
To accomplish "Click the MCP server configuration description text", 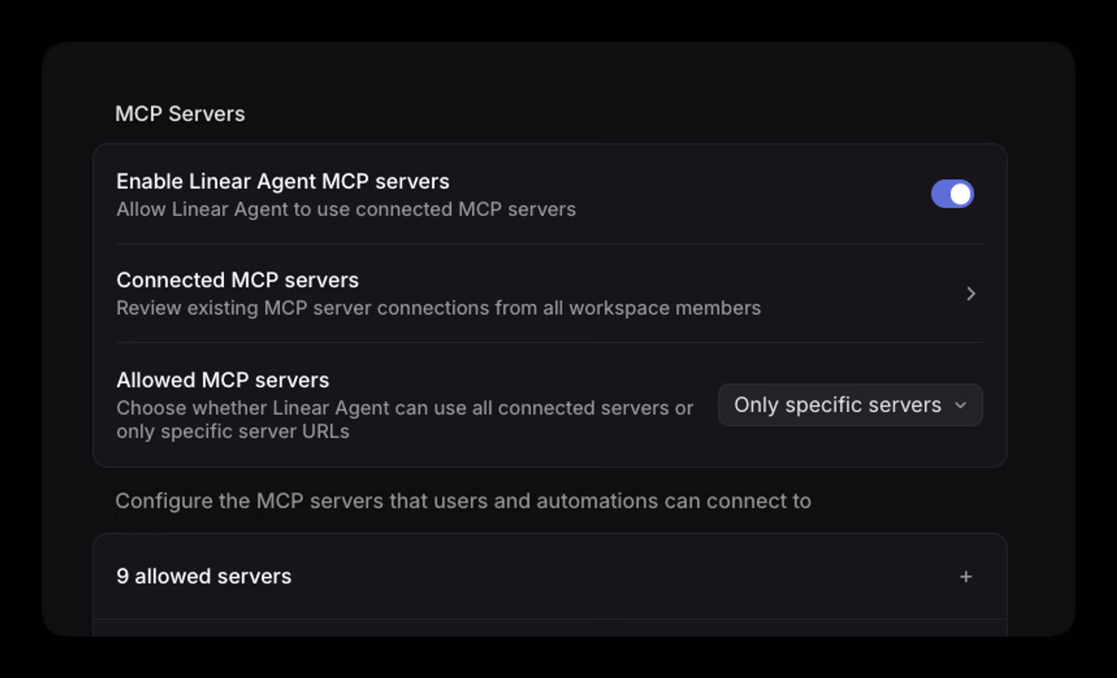I will pyautogui.click(x=463, y=501).
